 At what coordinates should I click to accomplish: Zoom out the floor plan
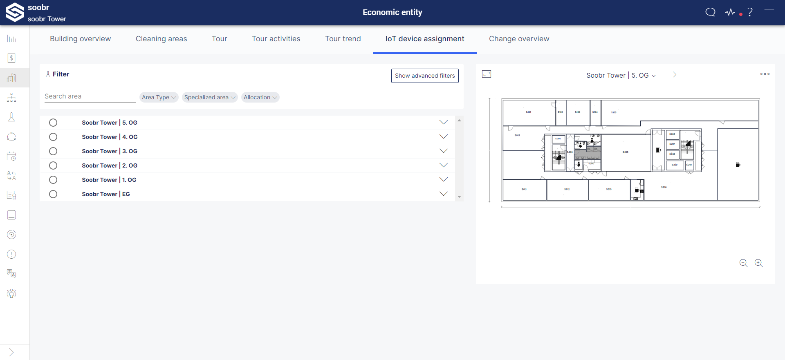point(744,263)
